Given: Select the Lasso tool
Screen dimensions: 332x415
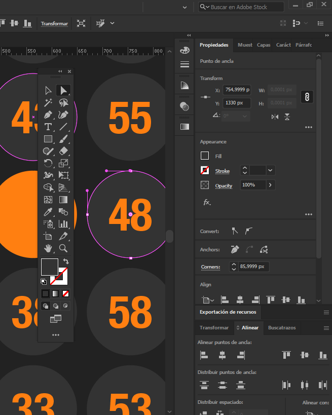Looking at the screenshot, I should 63,102.
